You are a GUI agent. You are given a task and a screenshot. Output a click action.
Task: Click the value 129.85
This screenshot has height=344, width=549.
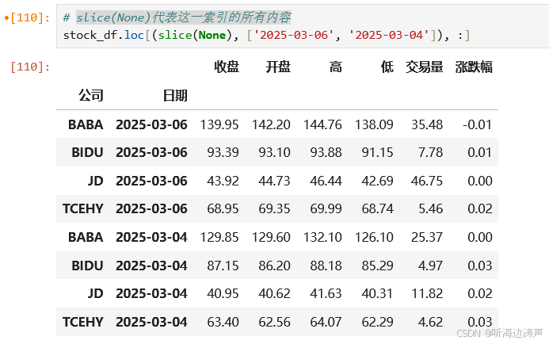click(219, 237)
